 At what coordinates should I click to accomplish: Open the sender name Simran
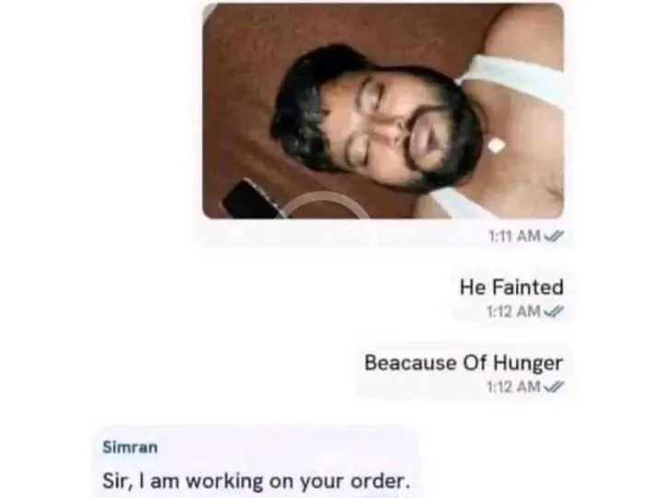coord(130,447)
